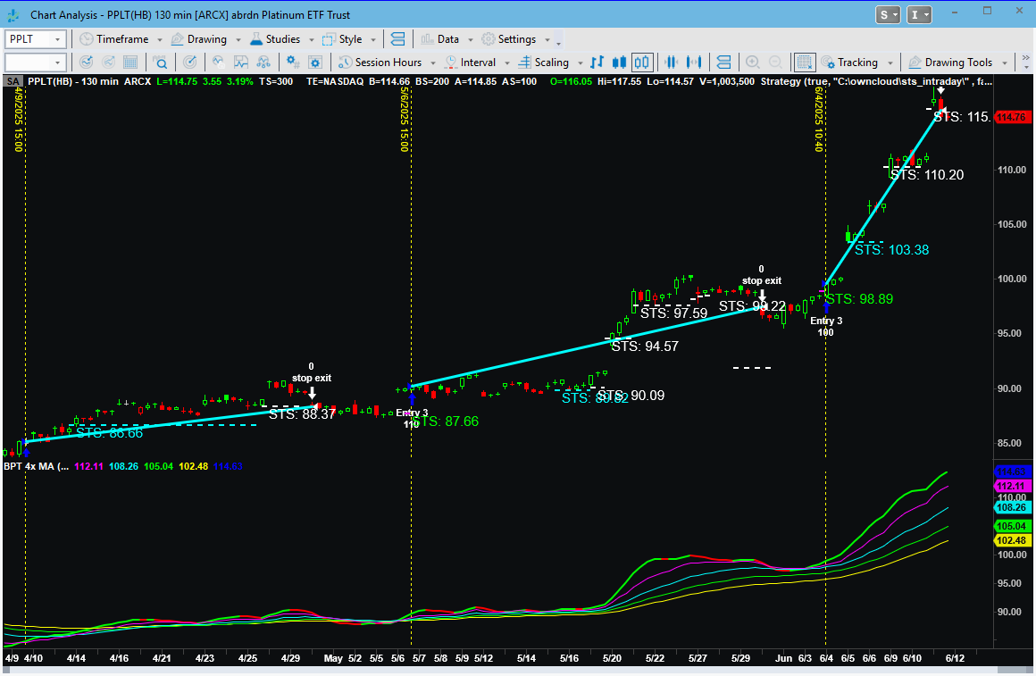The height and width of the screenshot is (676, 1036).
Task: Click the gear with hash icon
Action: tap(293, 63)
